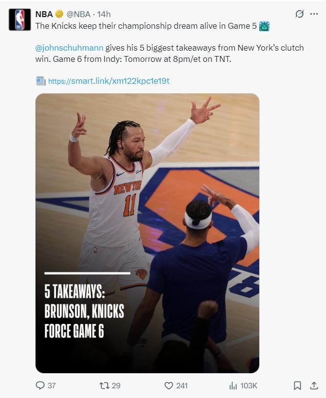Click the "5 Takeaways" headline caption on the image
This screenshot has width=326, height=398.
pos(84,312)
